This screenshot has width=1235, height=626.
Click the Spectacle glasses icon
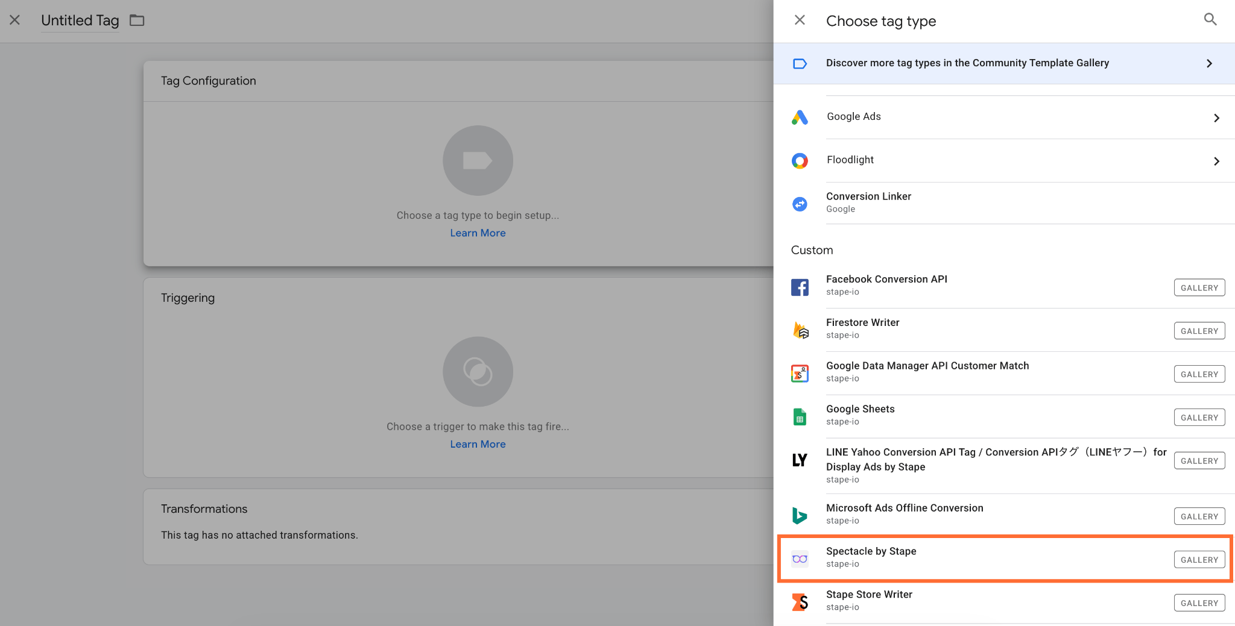[x=800, y=559]
